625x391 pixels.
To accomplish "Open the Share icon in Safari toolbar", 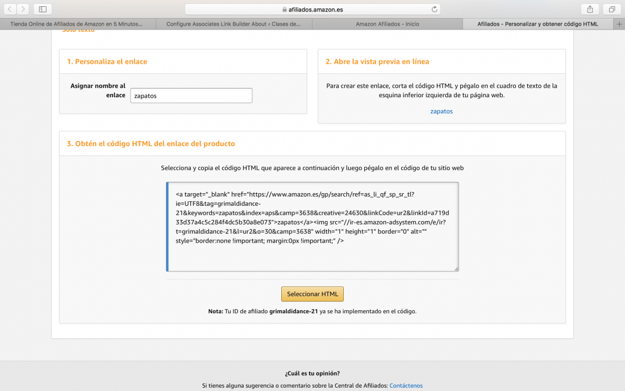I will tap(590, 9).
